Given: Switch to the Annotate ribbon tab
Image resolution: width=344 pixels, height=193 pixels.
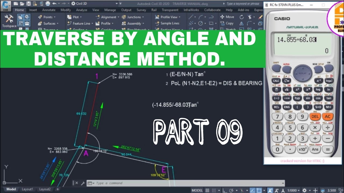Looking at the screenshot, I should (49, 10).
